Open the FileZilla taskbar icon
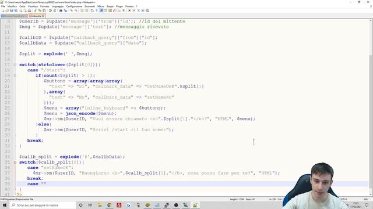Image resolution: width=373 pixels, height=209 pixels. [x=119, y=205]
